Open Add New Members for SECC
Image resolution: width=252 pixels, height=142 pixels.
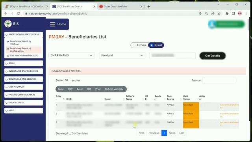tap(24, 56)
